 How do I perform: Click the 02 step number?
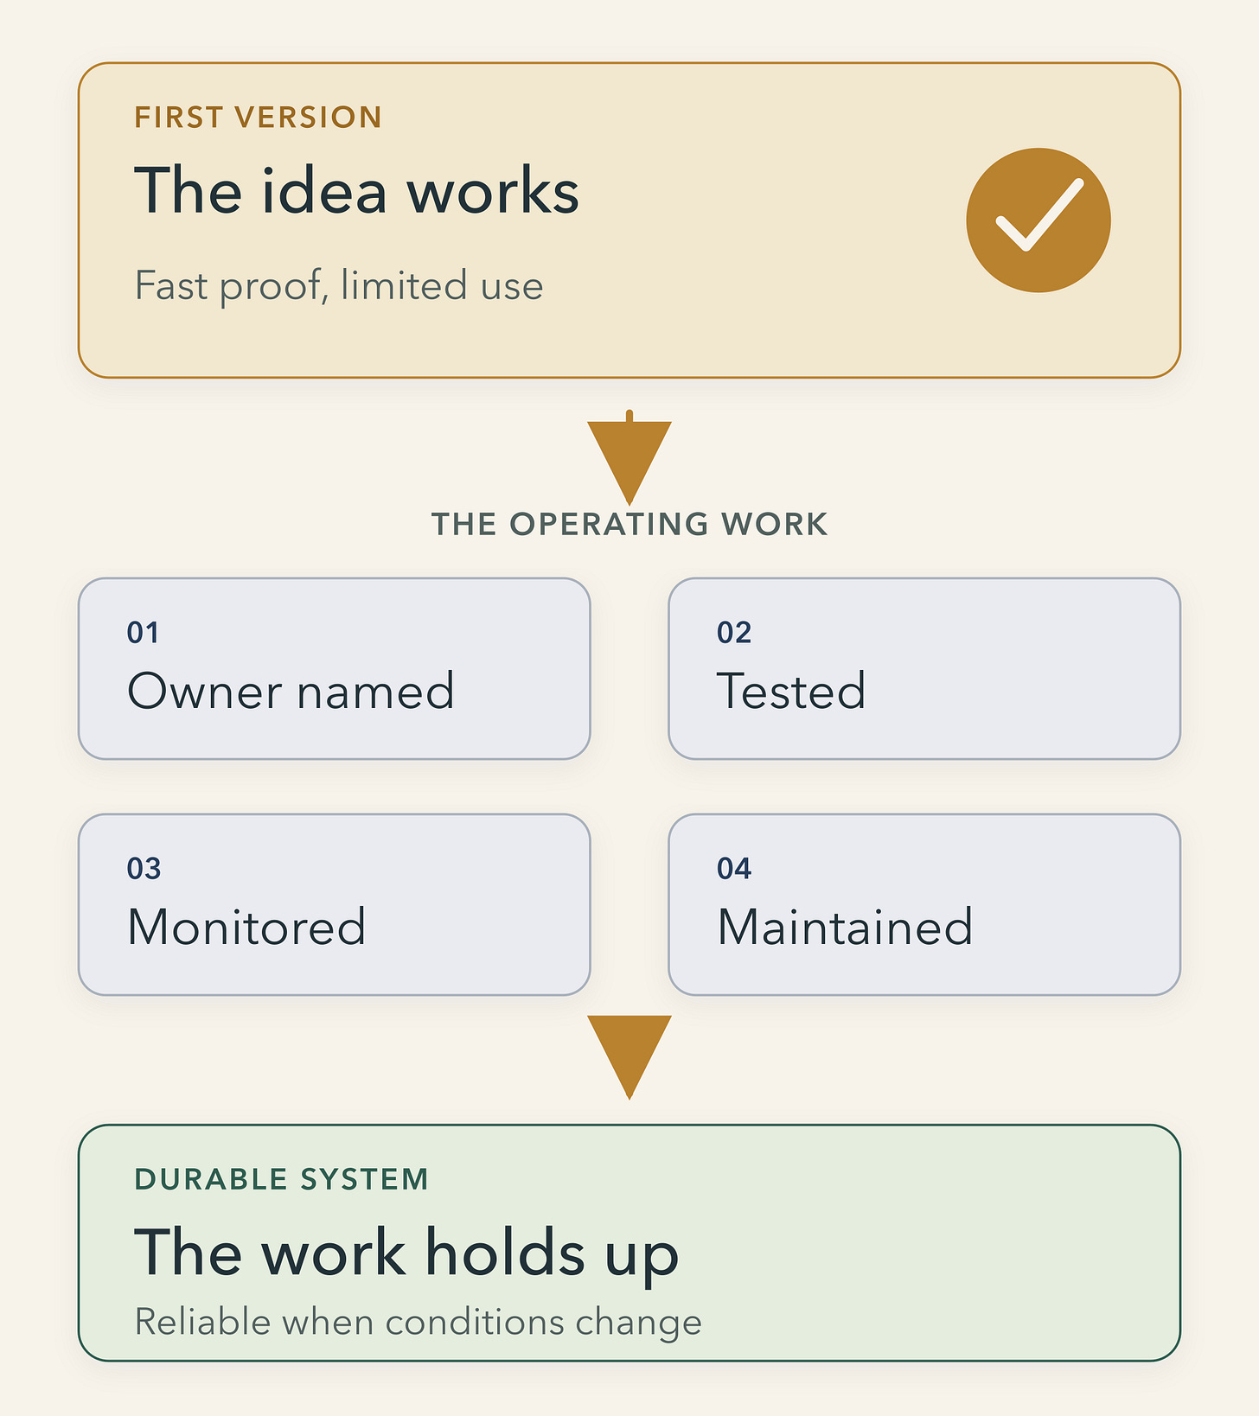pyautogui.click(x=734, y=633)
